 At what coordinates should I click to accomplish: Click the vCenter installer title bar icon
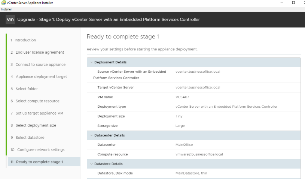pyautogui.click(x=3, y=3)
